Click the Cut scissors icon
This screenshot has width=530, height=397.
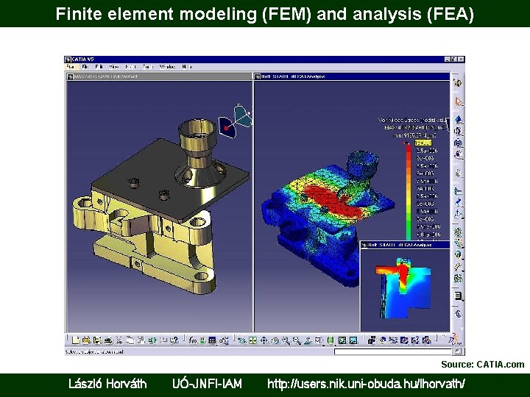[x=119, y=340]
